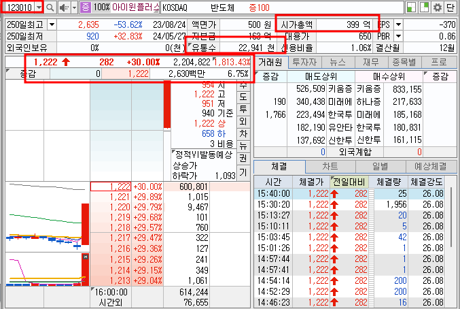Click the speaker sound alert icon

[64, 7]
